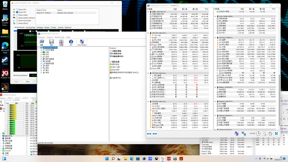
Task: Collapse the GPU [#0]: NVIDIA sensor section
Action: (x=215, y=37)
